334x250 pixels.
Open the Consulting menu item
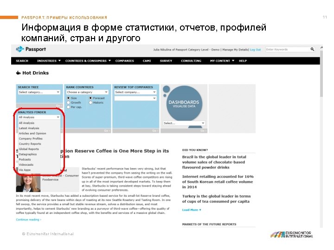click(191, 61)
